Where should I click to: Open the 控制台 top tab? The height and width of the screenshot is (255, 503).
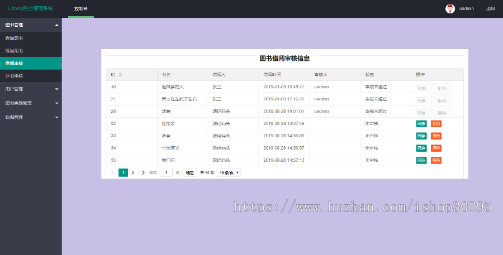(81, 9)
